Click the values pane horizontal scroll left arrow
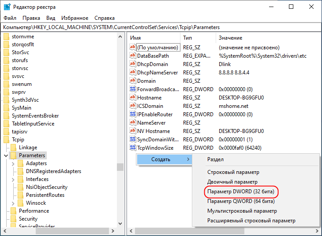The image size is (322, 236). click(x=131, y=231)
